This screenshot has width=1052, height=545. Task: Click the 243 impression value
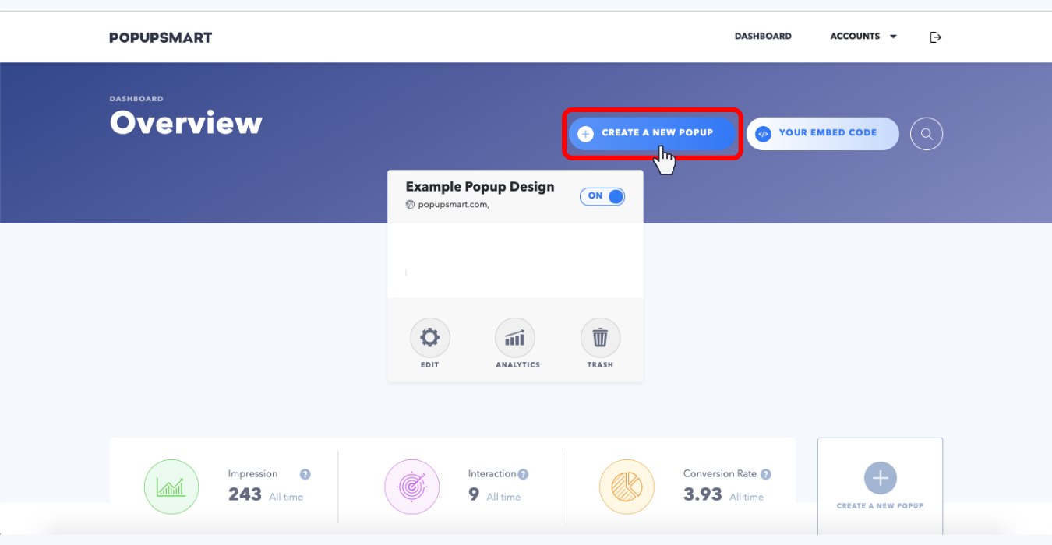[245, 494]
